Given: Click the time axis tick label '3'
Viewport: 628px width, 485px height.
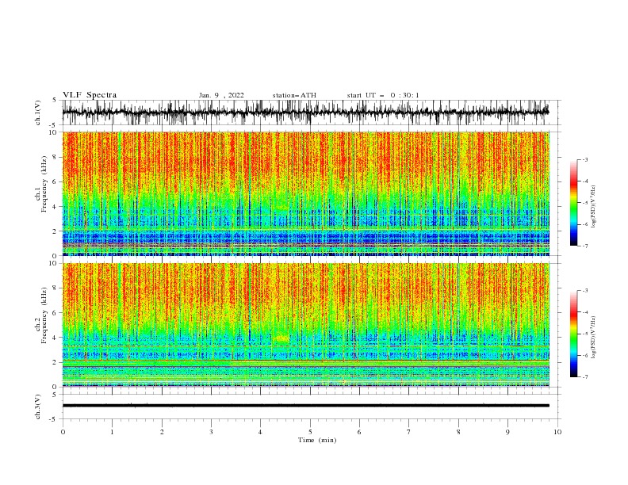Looking at the screenshot, I should (x=211, y=432).
